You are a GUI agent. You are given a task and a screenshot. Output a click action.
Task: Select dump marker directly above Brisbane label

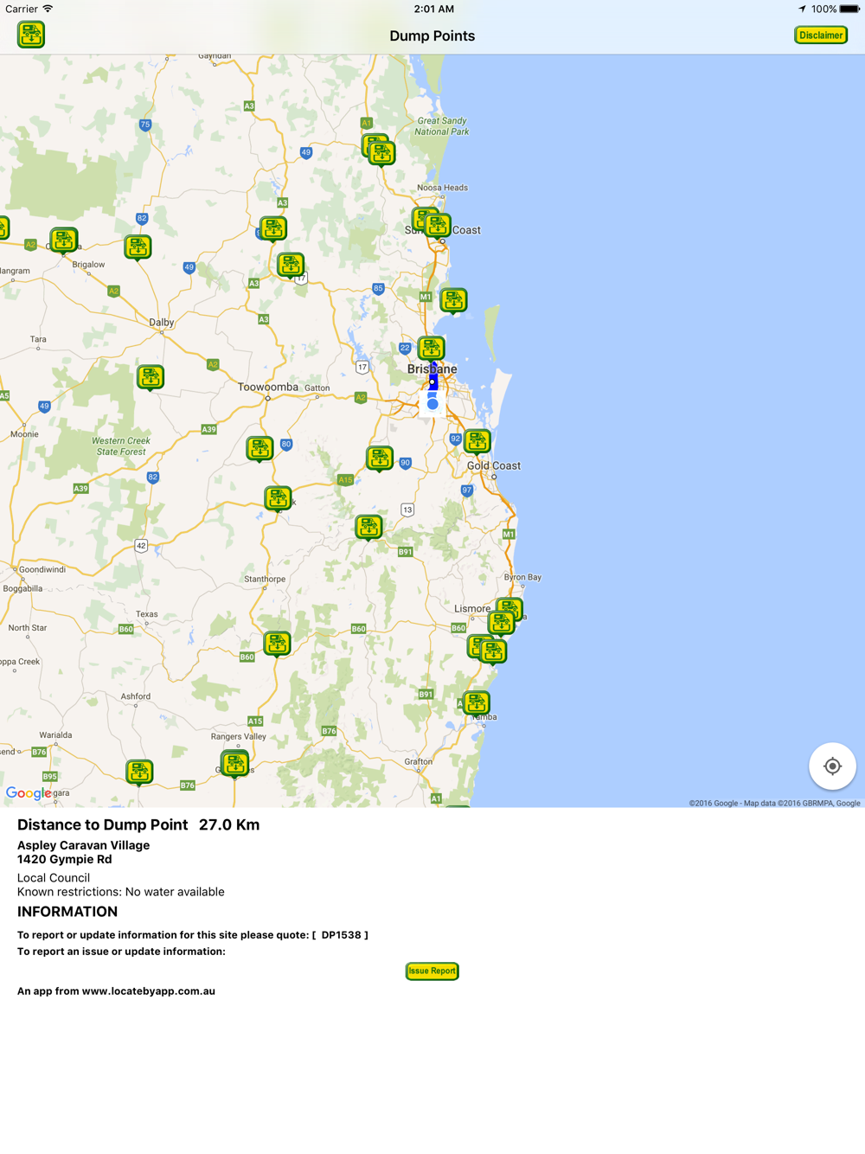431,348
